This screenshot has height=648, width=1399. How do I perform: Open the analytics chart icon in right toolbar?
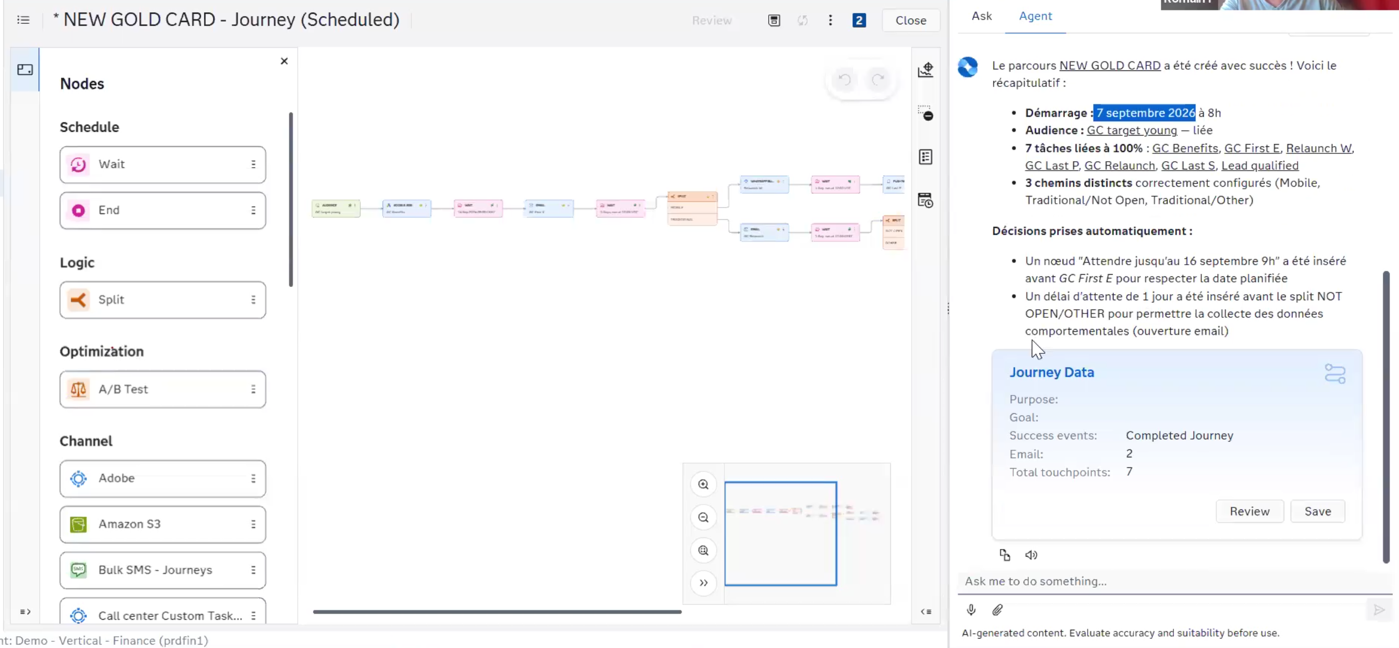[x=926, y=70]
